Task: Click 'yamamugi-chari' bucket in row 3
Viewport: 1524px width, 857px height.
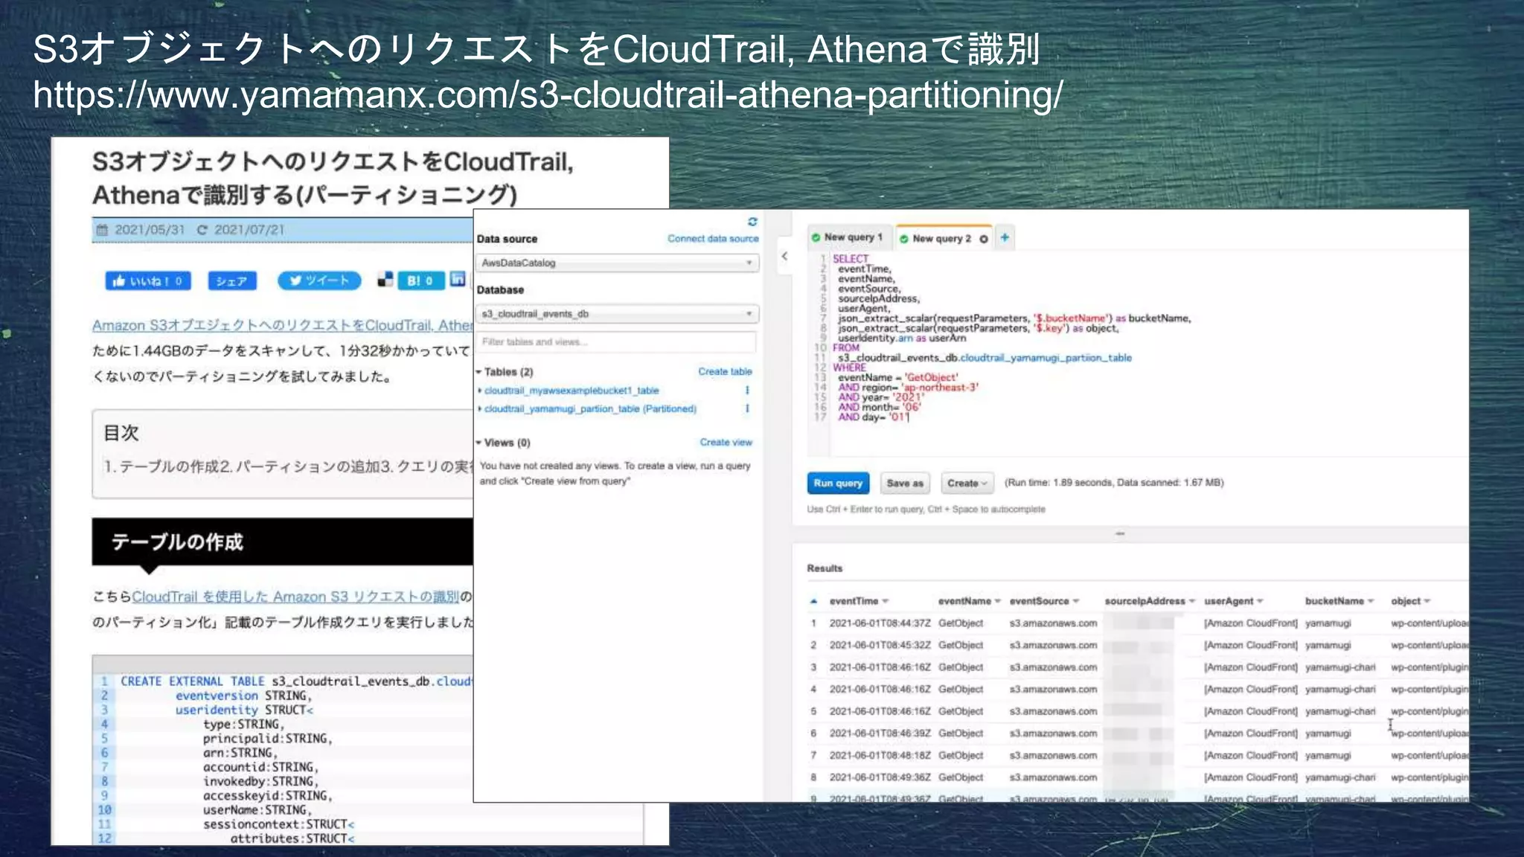Action: click(1340, 667)
